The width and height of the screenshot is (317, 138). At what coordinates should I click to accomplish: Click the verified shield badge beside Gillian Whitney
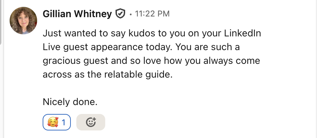pyautogui.click(x=120, y=14)
